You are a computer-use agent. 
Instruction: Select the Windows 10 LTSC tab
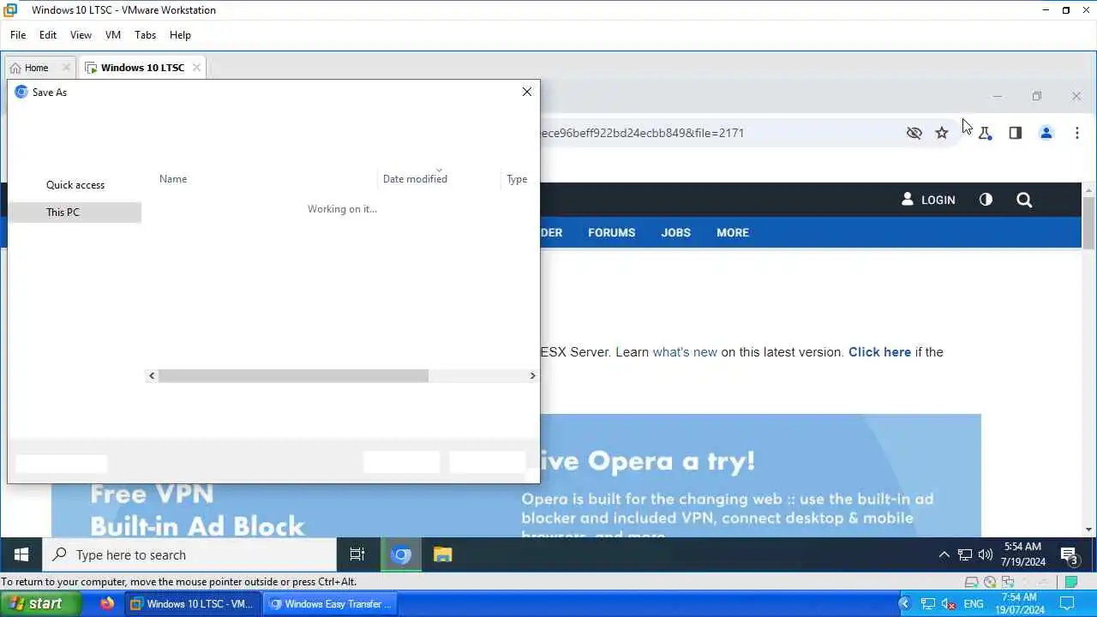click(x=142, y=68)
